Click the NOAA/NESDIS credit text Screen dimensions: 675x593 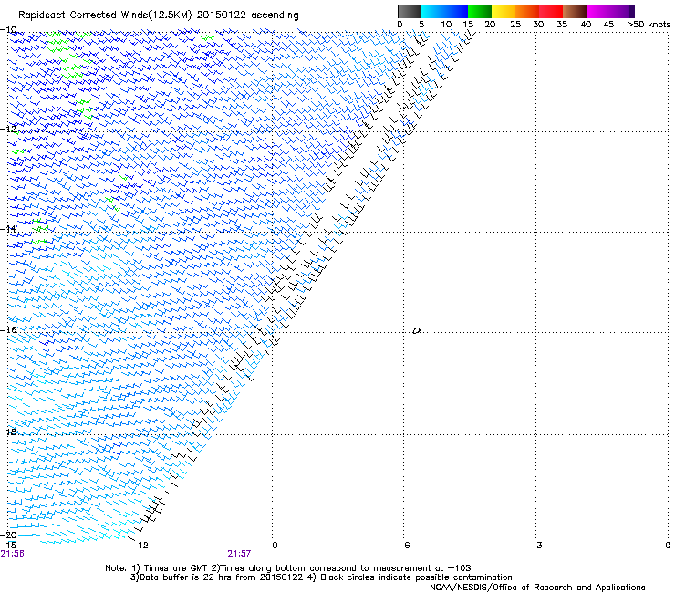click(x=537, y=588)
